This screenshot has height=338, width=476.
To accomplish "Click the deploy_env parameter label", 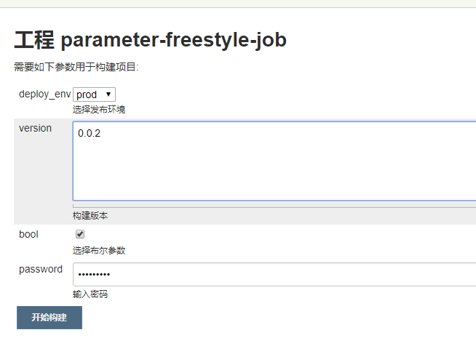I will tap(44, 94).
